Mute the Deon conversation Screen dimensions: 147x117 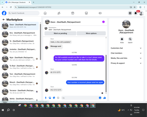pos(122,39)
